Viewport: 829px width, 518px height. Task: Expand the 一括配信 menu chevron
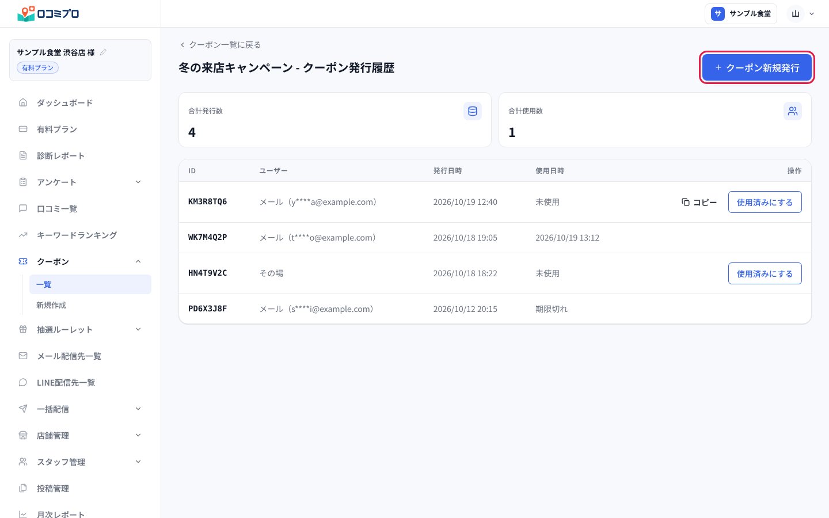[138, 409]
